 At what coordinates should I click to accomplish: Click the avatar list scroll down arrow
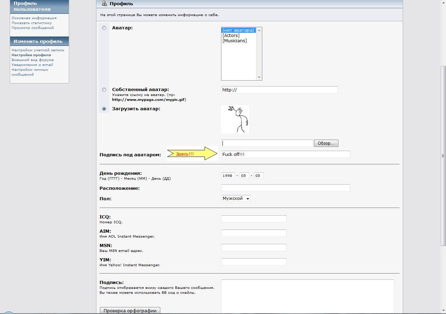(x=259, y=77)
